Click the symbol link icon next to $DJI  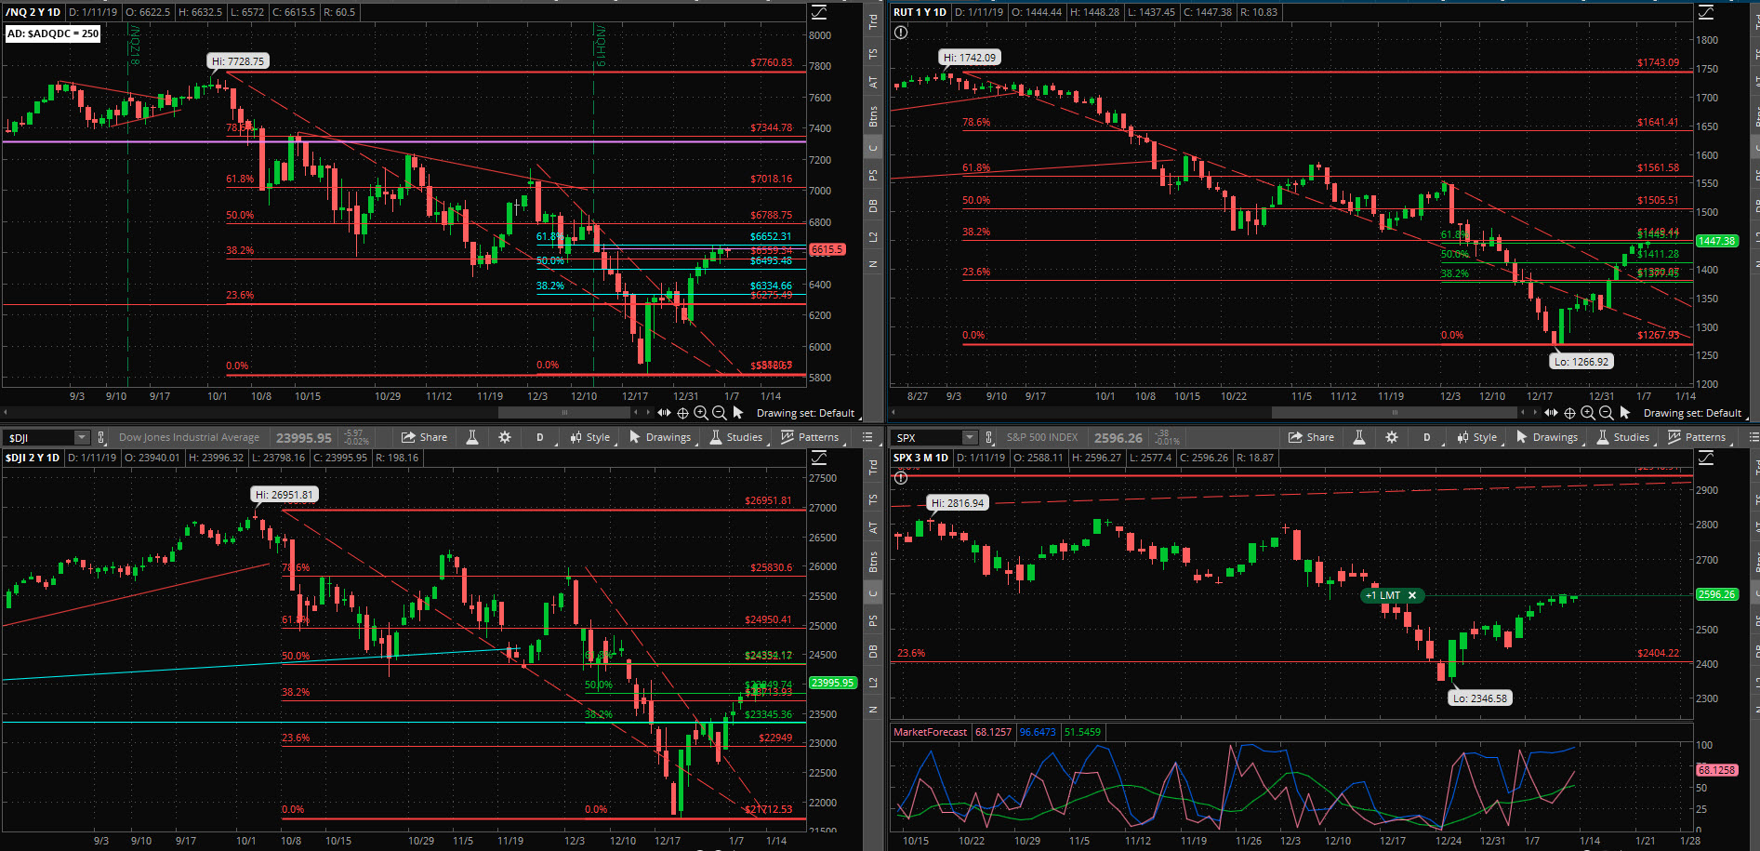pyautogui.click(x=101, y=437)
